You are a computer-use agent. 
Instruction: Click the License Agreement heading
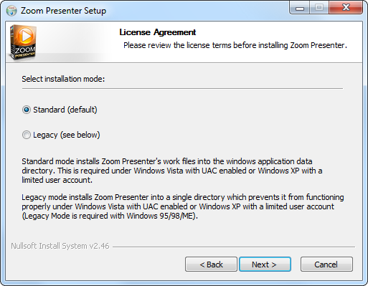pos(158,32)
